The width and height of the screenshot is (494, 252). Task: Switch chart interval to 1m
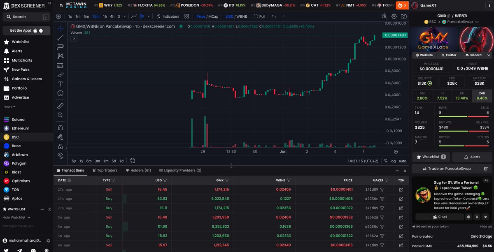(78, 16)
